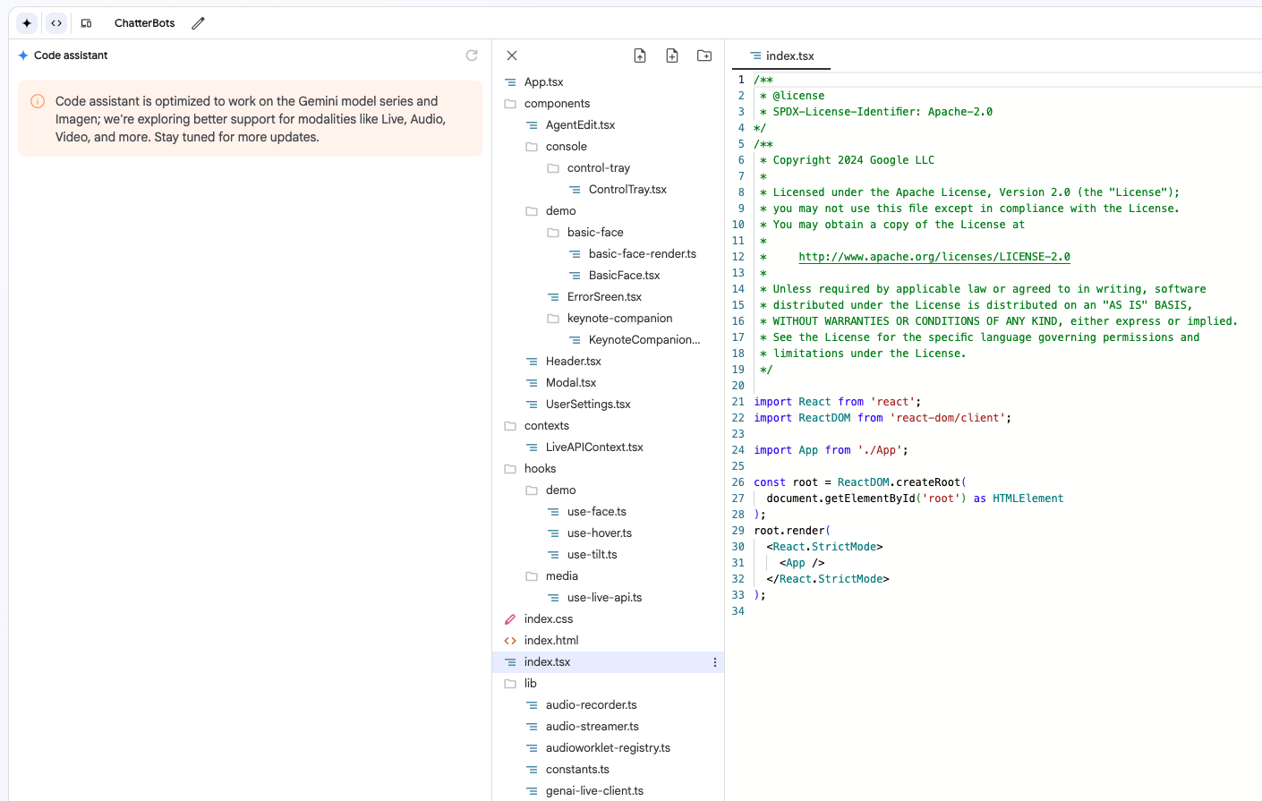Image resolution: width=1262 pixels, height=801 pixels.
Task: Switch to the device preview icon
Action: tap(86, 23)
